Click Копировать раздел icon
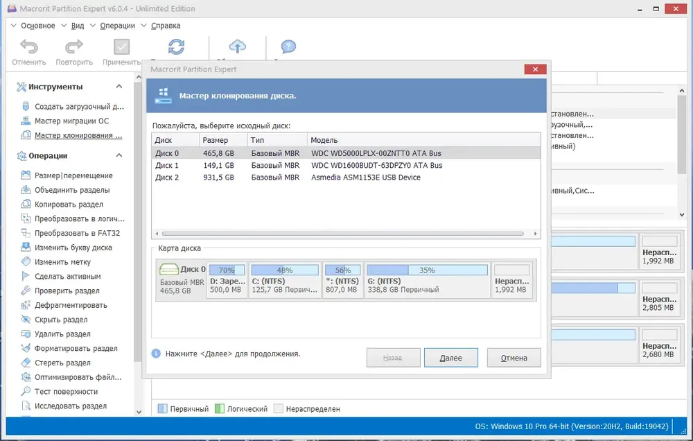The image size is (693, 441). coord(26,204)
